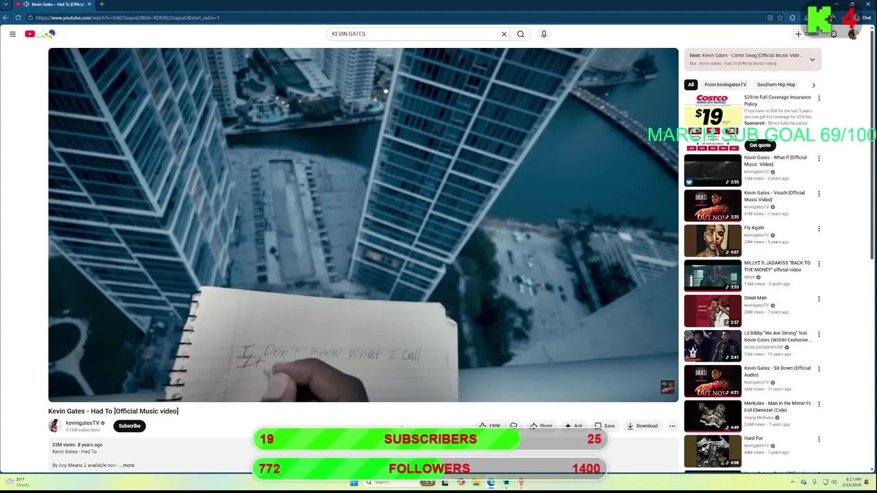
Task: Save the video to a playlist
Action: coord(604,426)
